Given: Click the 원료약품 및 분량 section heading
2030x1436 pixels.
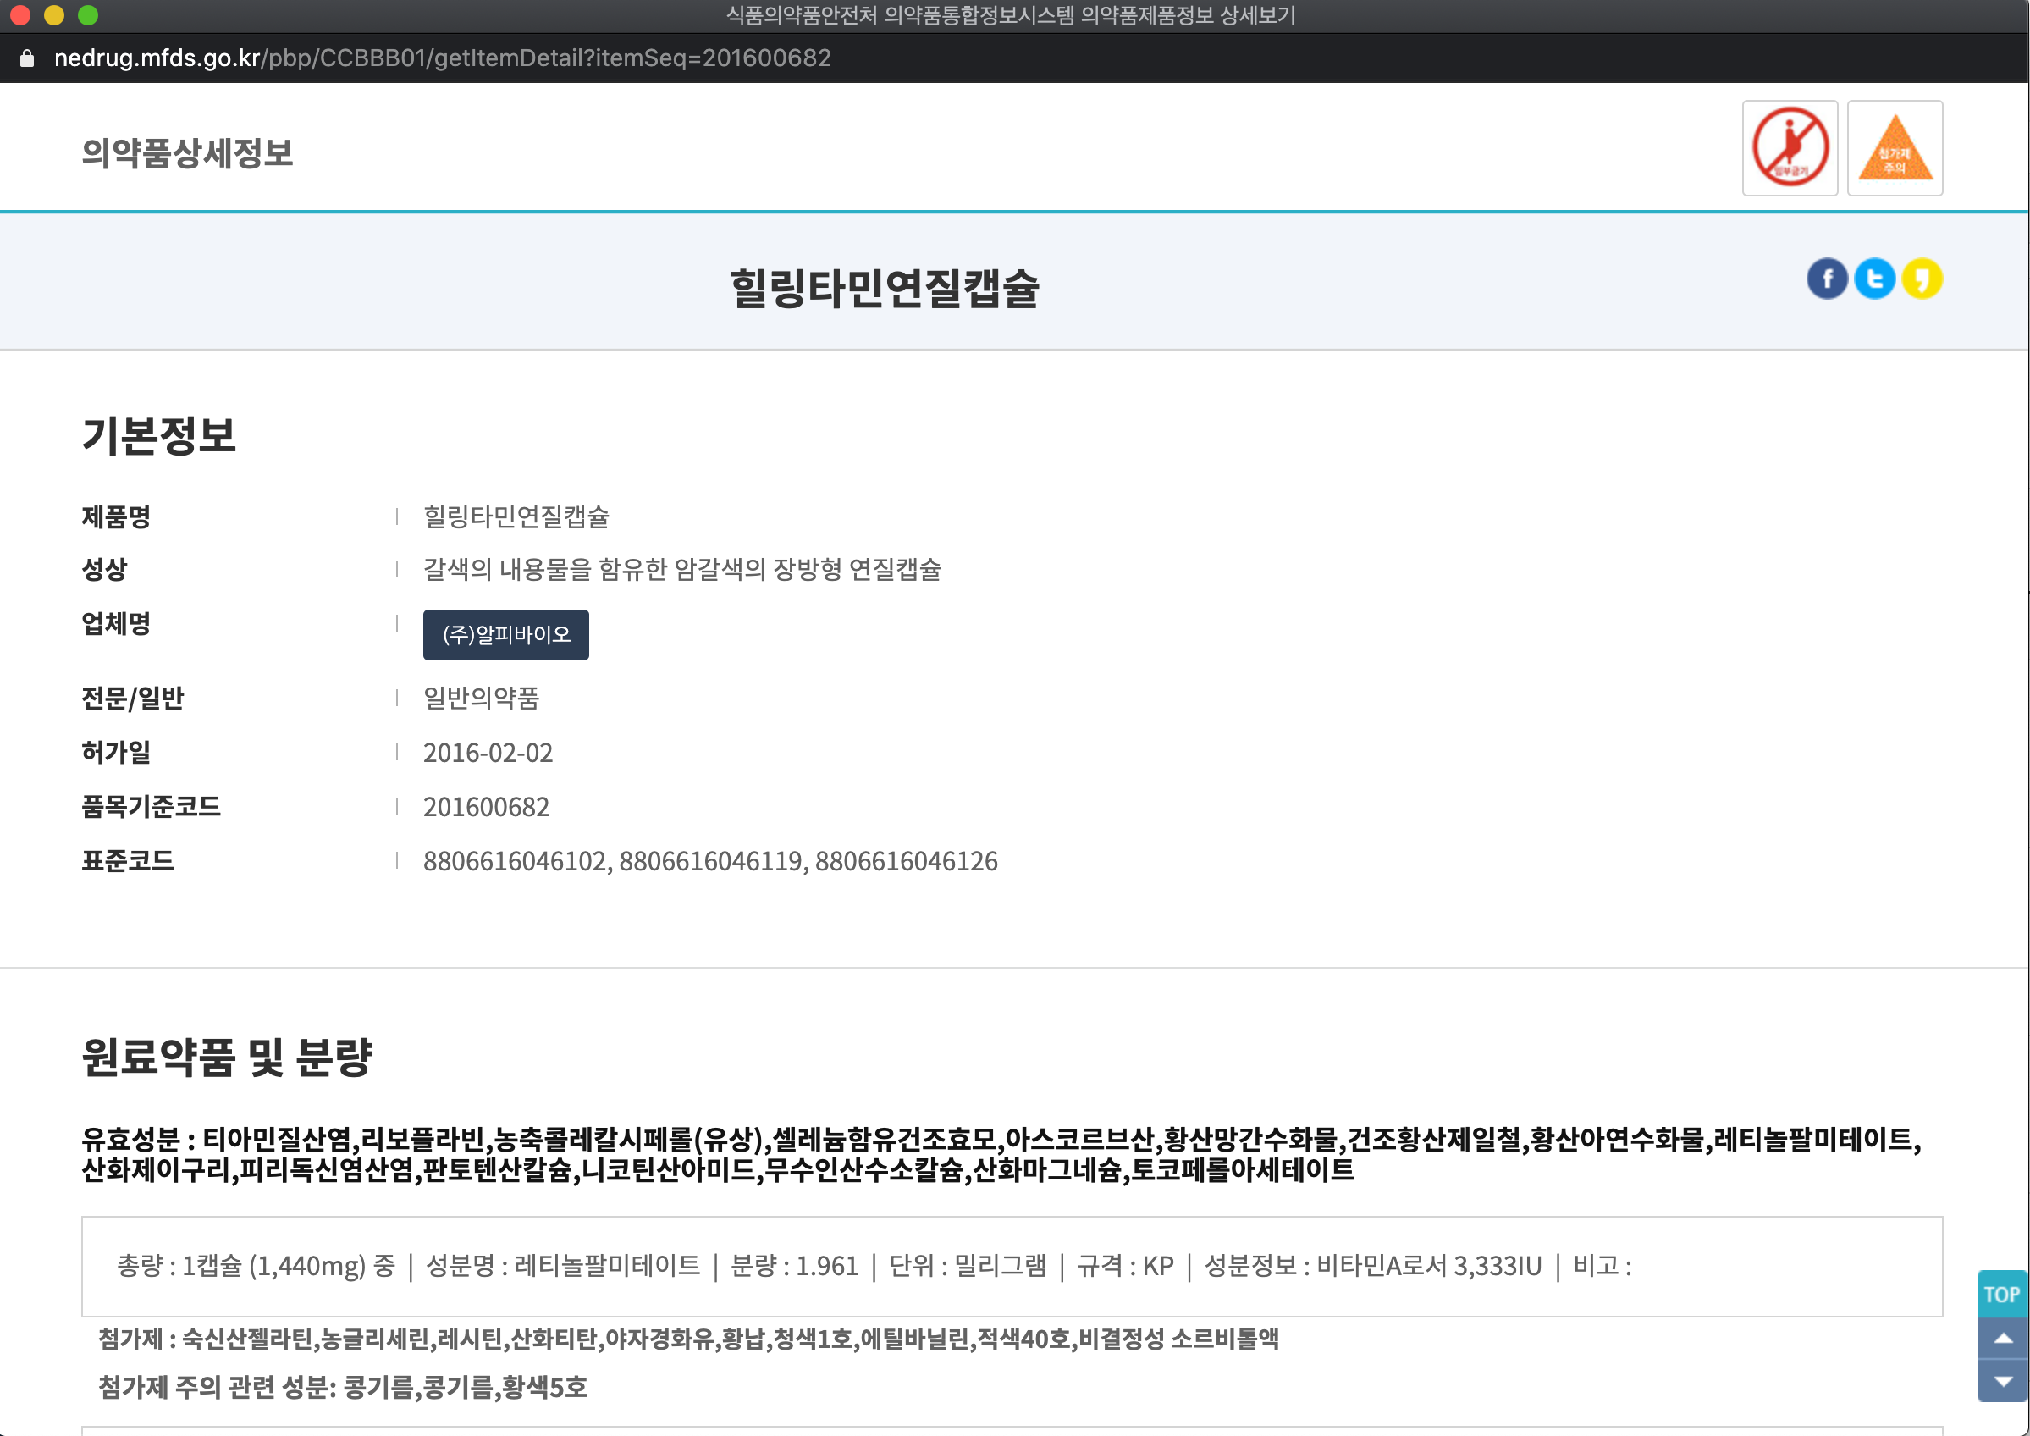Looking at the screenshot, I should click(227, 1058).
